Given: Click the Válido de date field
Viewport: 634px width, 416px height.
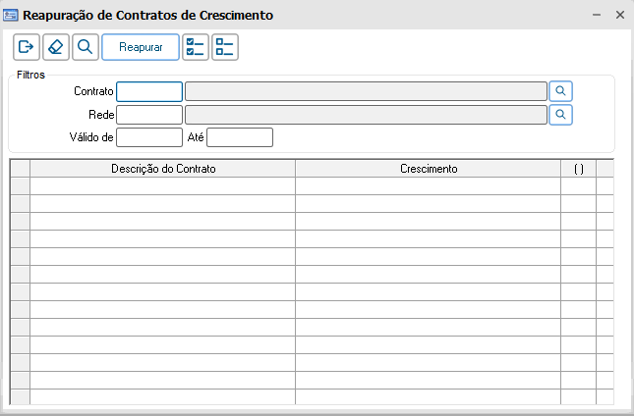Looking at the screenshot, I should (149, 137).
